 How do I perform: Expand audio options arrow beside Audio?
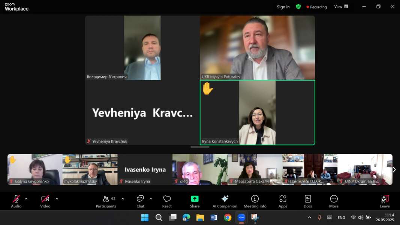(26, 199)
